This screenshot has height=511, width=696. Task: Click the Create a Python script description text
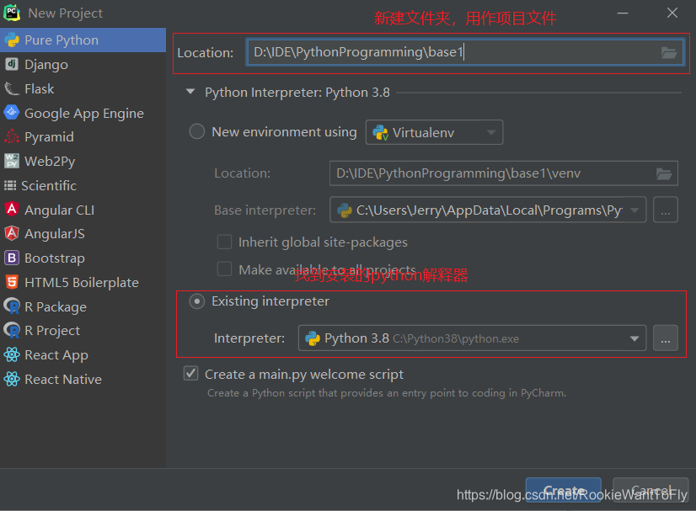[x=387, y=393]
